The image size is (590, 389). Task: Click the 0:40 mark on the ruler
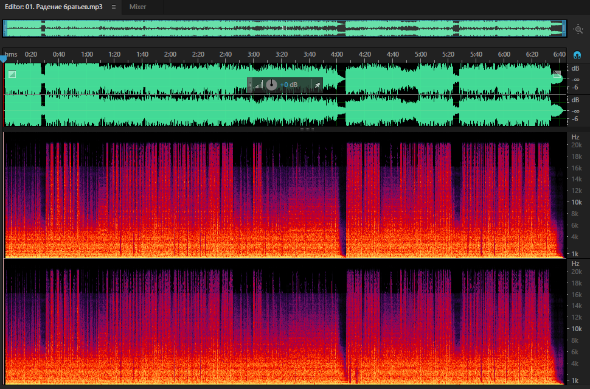[59, 54]
